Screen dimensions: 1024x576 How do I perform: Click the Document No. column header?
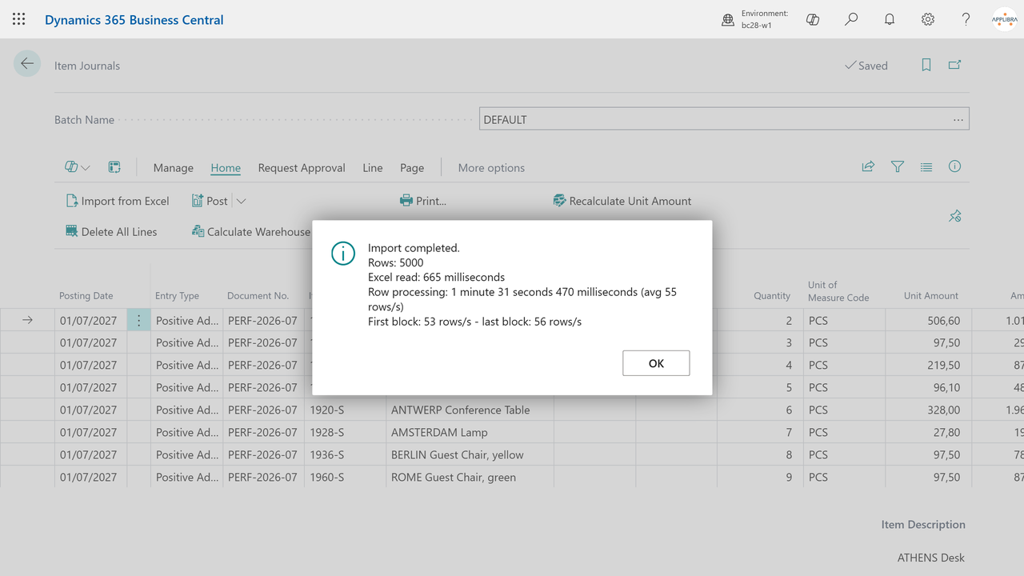pyautogui.click(x=258, y=296)
